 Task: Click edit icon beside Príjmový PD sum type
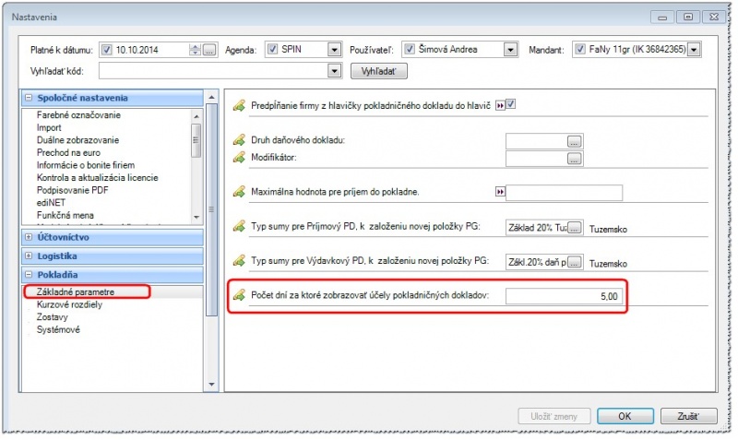coord(239,226)
